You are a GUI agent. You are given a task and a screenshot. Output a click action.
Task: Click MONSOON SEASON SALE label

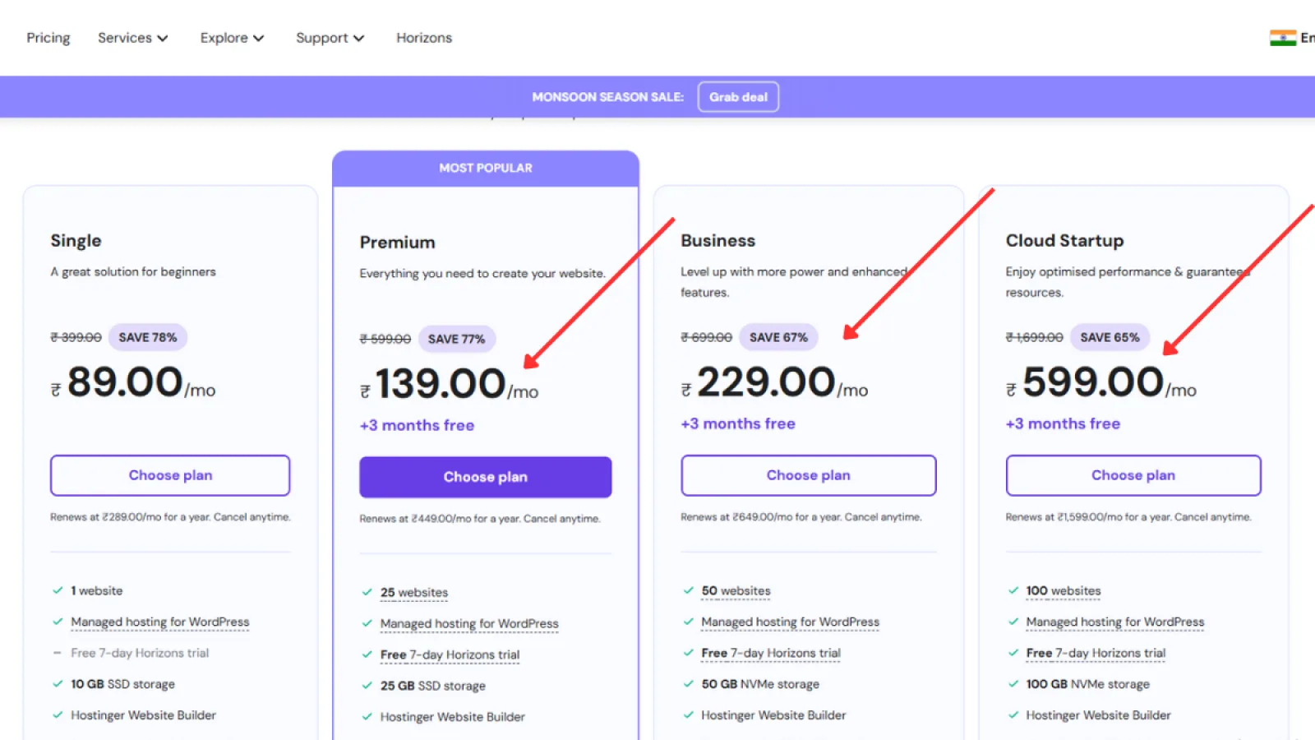tap(607, 97)
